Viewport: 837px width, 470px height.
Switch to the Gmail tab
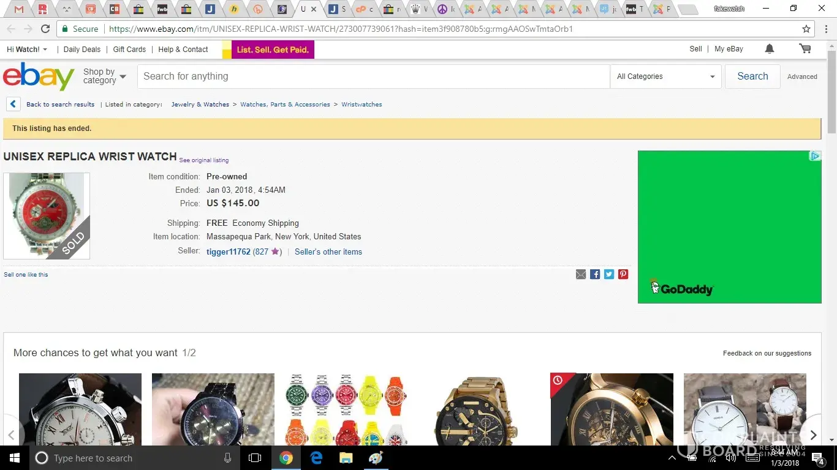(x=20, y=9)
